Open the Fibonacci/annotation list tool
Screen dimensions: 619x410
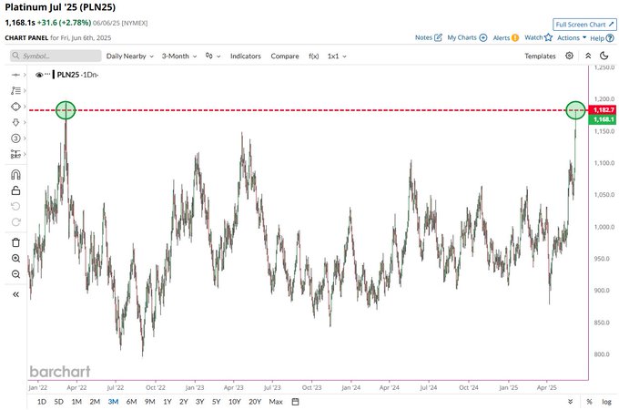tap(15, 90)
